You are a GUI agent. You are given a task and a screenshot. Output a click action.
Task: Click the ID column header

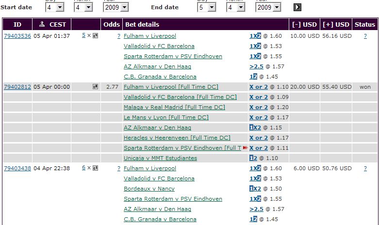pyautogui.click(x=17, y=24)
